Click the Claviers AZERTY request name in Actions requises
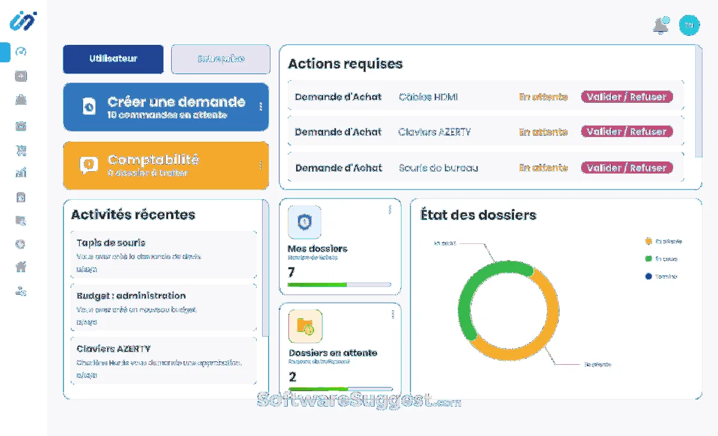This screenshot has height=436, width=718. click(x=434, y=132)
